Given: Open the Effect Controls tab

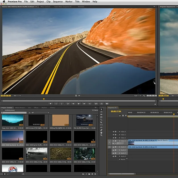Looking at the screenshot, I should point(45,7).
